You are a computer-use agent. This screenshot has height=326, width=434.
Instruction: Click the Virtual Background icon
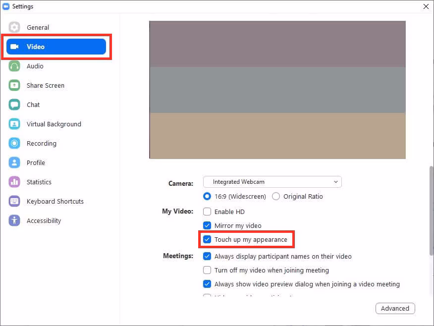pyautogui.click(x=14, y=124)
